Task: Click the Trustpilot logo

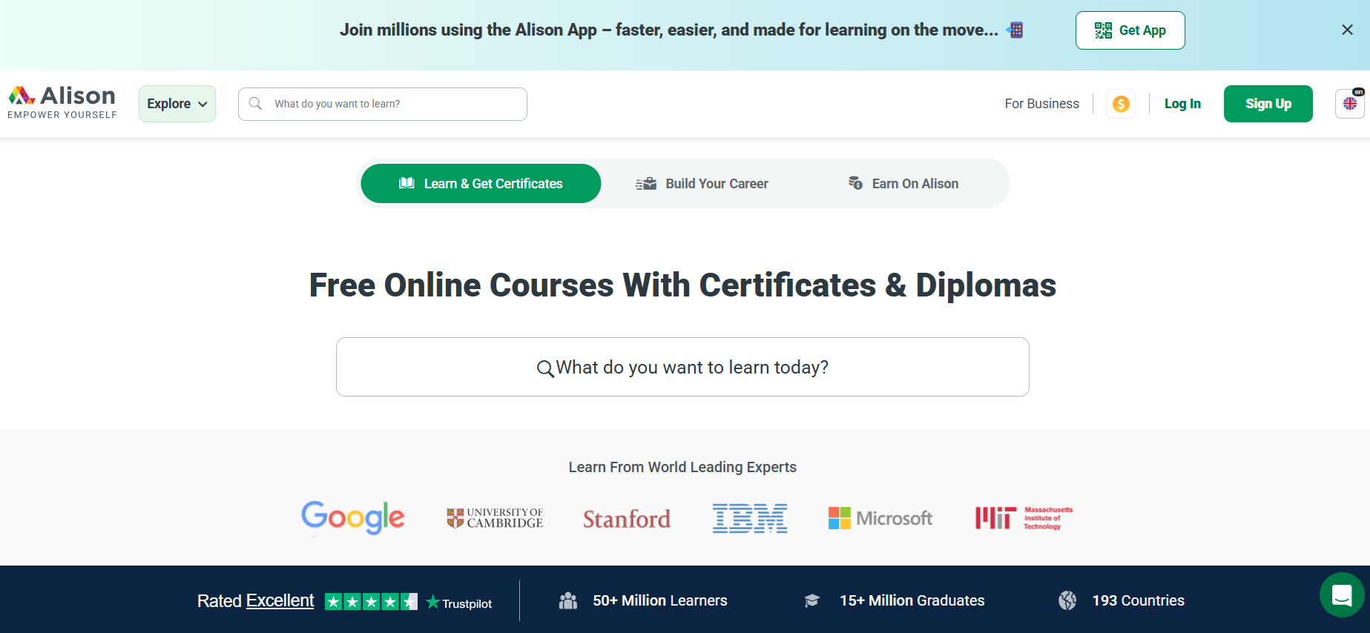Action: tap(459, 603)
